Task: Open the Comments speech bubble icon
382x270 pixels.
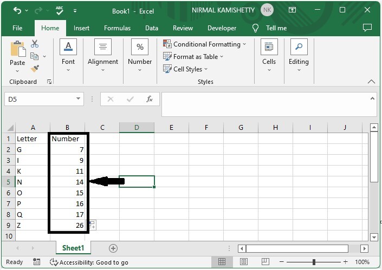Action: coord(367,28)
